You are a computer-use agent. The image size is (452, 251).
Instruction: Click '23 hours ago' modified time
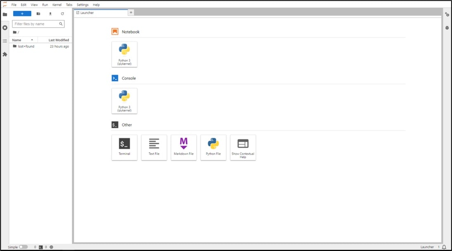point(59,46)
